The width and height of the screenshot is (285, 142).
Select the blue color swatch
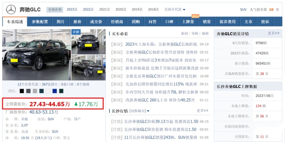coord(55,91)
